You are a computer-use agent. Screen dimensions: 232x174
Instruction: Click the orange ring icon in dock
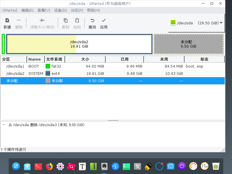(193, 166)
